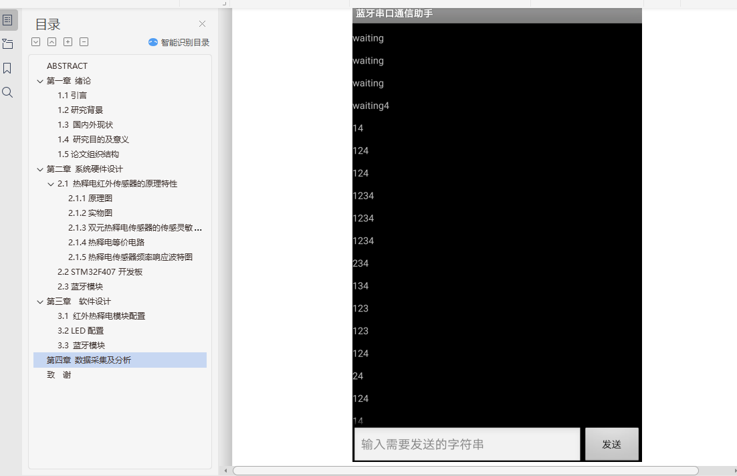The height and width of the screenshot is (476, 737).
Task: Go to 1.2 研究背景 heading
Action: tap(80, 110)
